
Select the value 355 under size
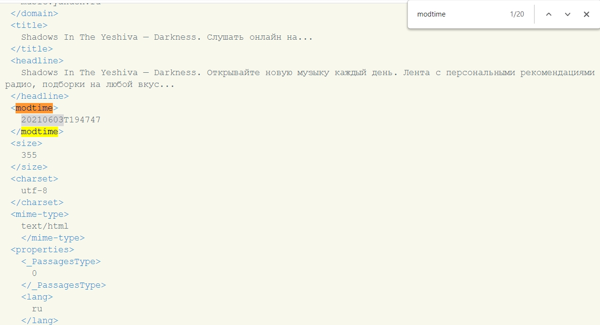pos(29,155)
